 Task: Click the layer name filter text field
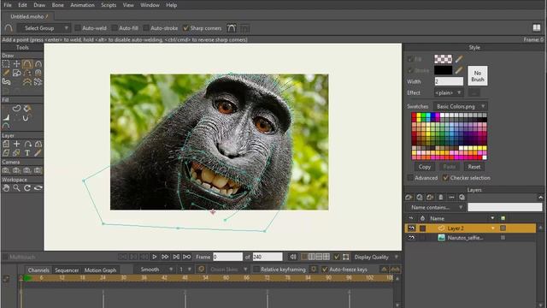pos(505,207)
